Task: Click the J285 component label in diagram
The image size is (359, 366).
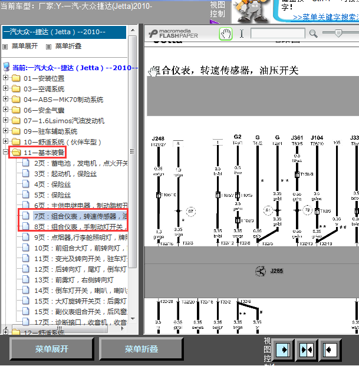Action: click(x=276, y=271)
